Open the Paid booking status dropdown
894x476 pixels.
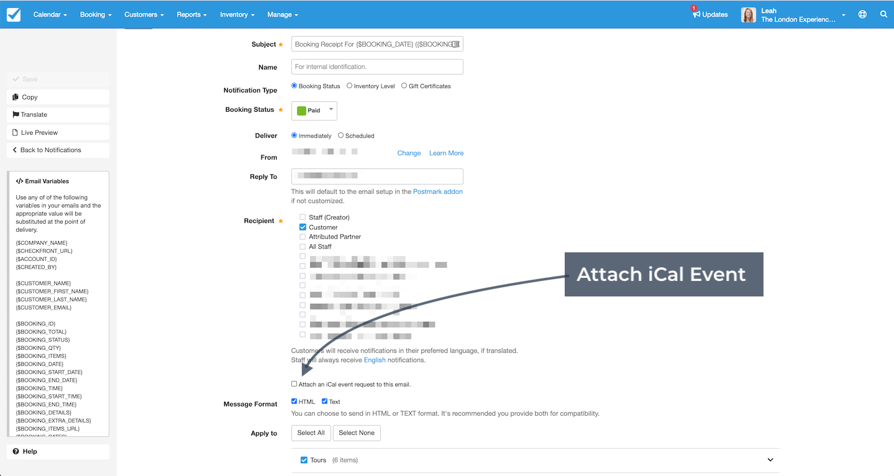[x=314, y=111]
